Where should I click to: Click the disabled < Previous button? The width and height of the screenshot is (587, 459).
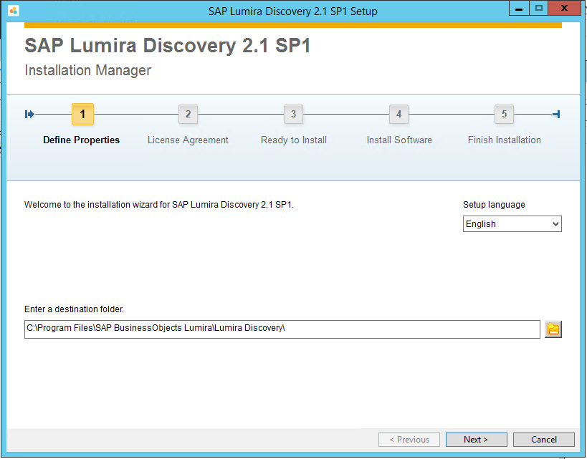[409, 440]
